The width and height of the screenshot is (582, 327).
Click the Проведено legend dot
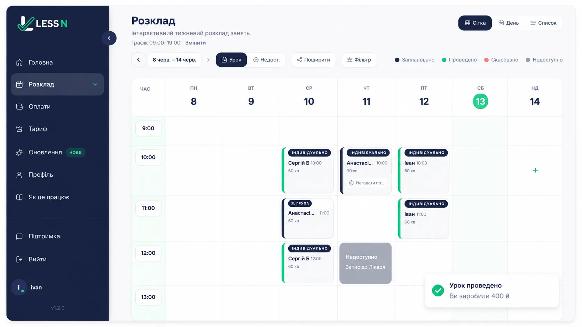tap(444, 60)
